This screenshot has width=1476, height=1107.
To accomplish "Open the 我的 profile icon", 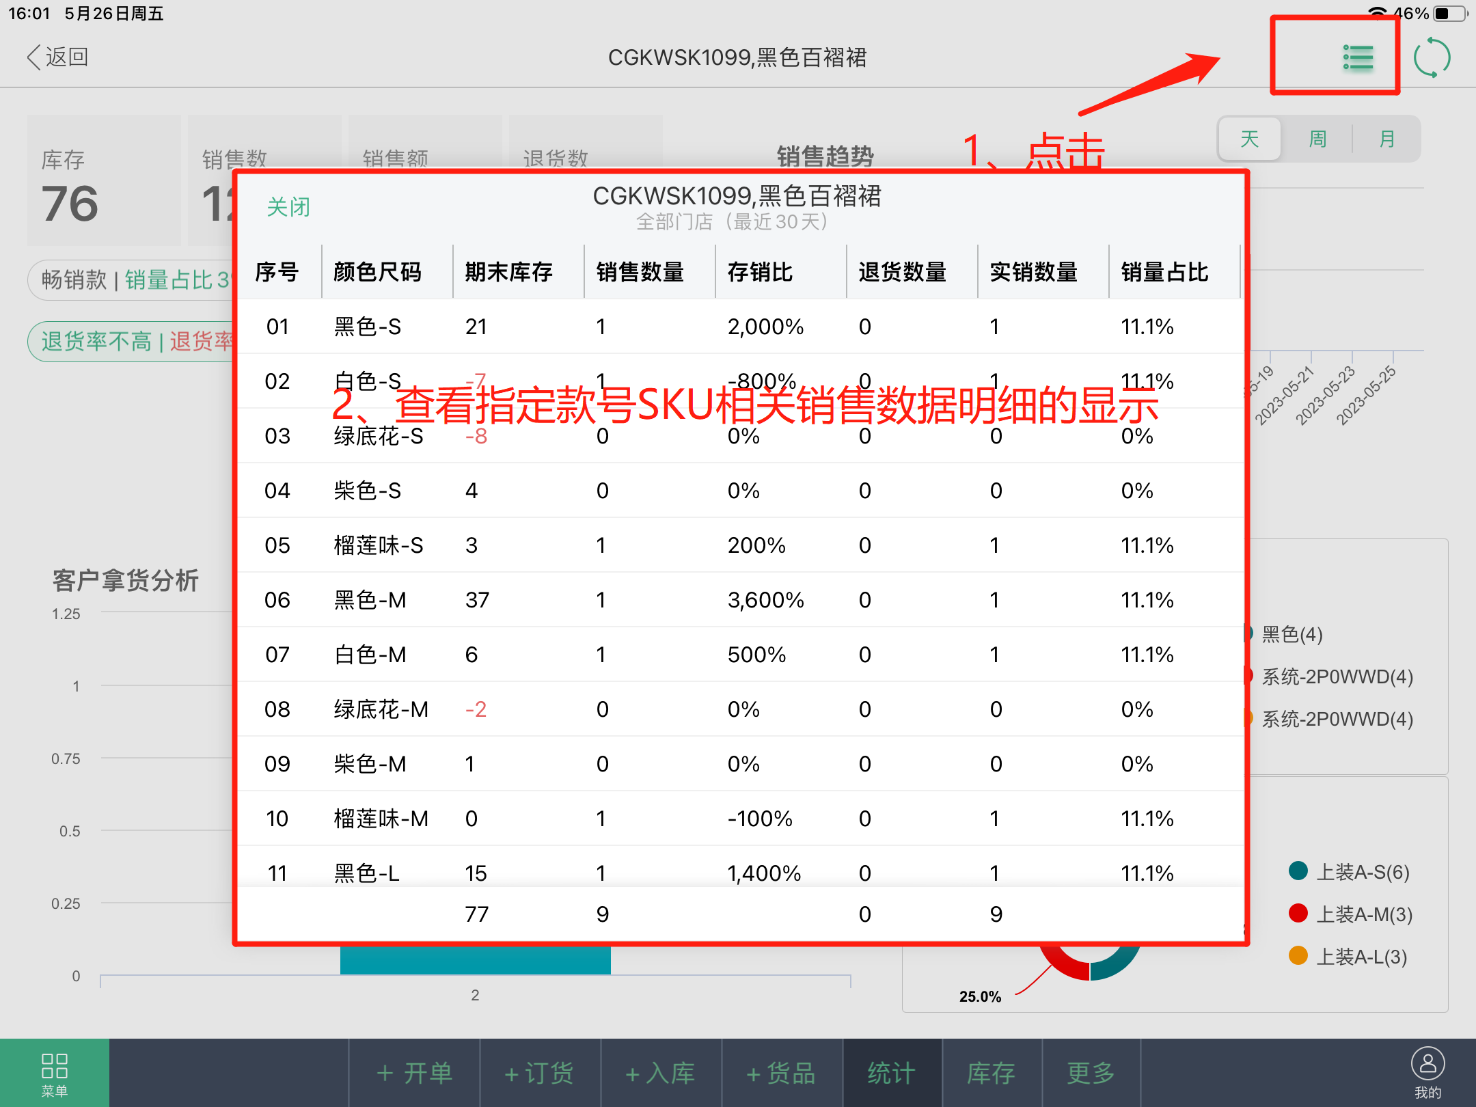I will pos(1427,1074).
